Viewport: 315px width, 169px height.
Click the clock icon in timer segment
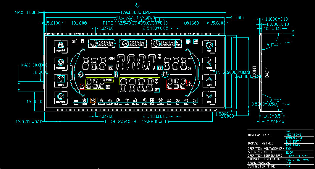click(156, 43)
